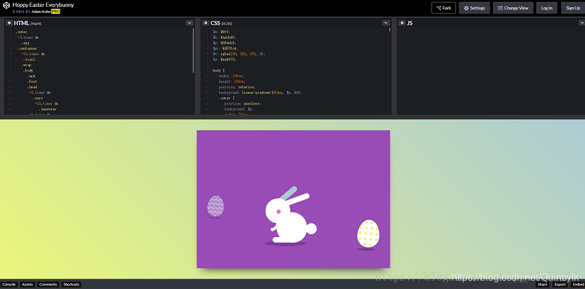Open HTML panel settings gear

click(x=9, y=23)
